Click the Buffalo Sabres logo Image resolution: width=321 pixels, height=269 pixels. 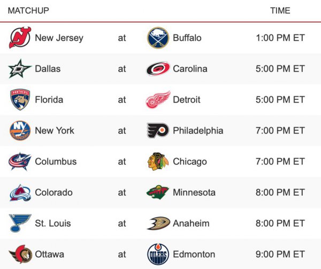[x=158, y=38]
